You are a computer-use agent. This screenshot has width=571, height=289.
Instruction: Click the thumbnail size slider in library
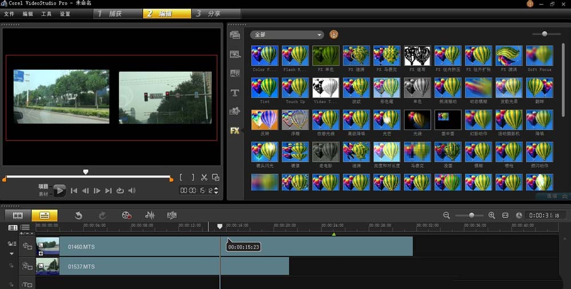(x=544, y=34)
